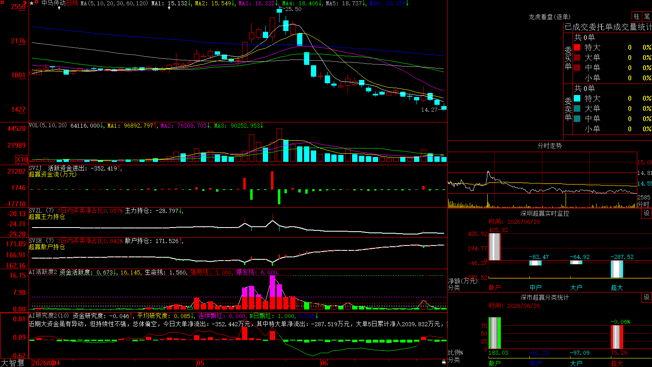This screenshot has width=652, height=367.
Task: Click the 强势线: 3.000 label
Action: click(x=211, y=272)
